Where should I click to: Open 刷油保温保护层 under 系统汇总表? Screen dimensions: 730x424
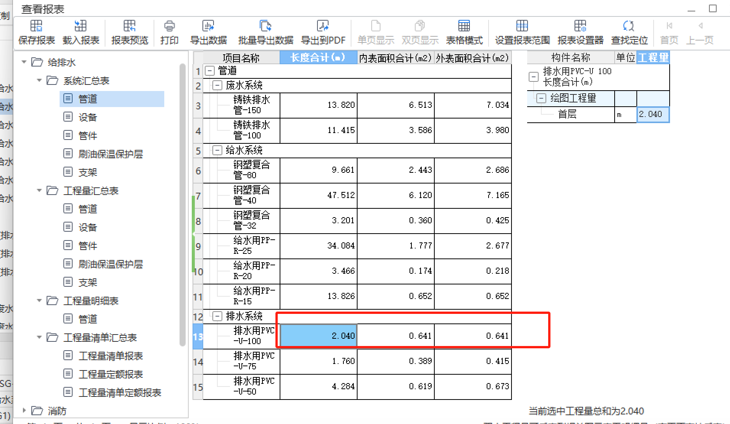(110, 154)
